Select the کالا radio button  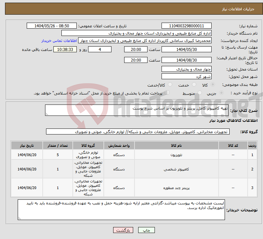[213, 85]
